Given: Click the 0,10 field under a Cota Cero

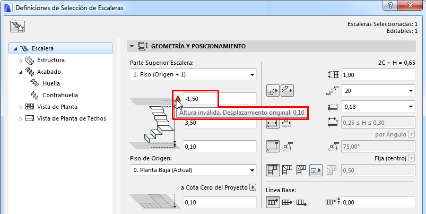Looking at the screenshot, I should (x=220, y=202).
